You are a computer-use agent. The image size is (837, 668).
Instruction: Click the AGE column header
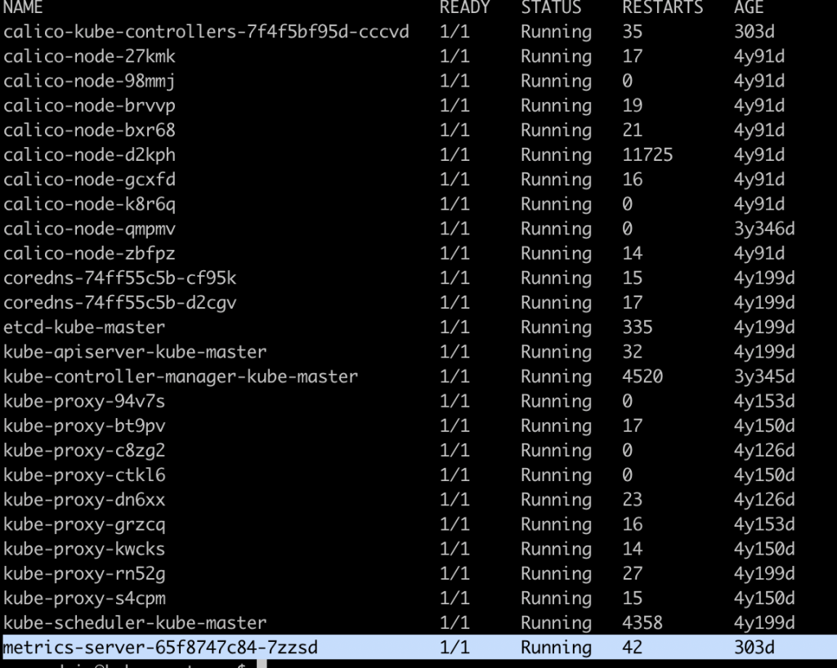click(749, 8)
